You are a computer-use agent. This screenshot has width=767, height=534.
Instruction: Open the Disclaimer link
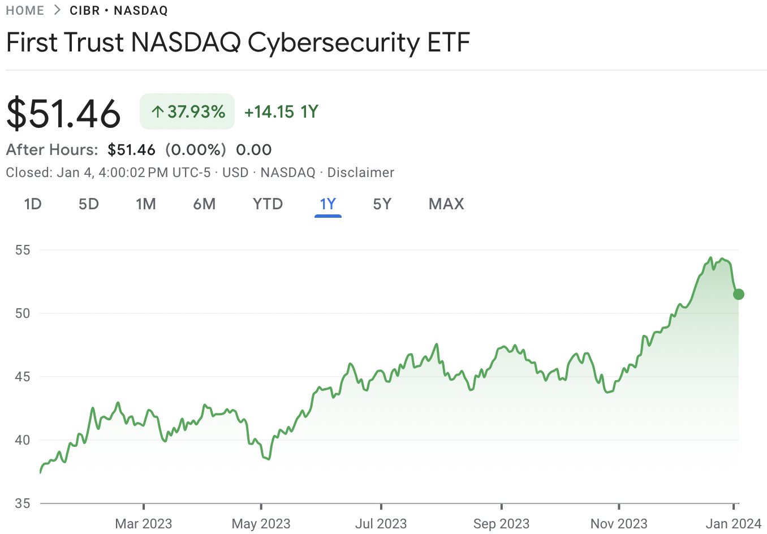[361, 173]
